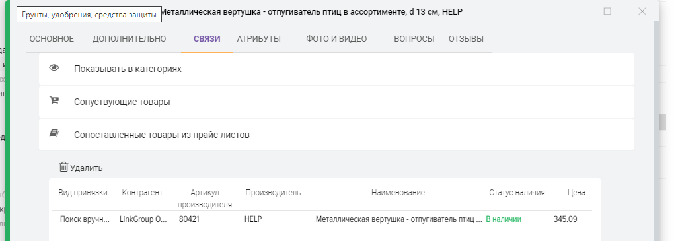
Task: Click the price value 345.09
Action: point(565,219)
